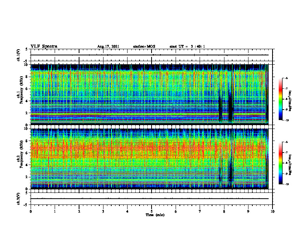
Task: Select the "start UT = 3 :40: 1" text
Action: 187,46
